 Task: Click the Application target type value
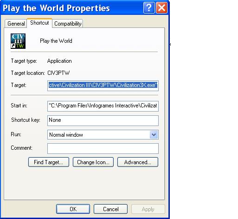click(x=59, y=61)
